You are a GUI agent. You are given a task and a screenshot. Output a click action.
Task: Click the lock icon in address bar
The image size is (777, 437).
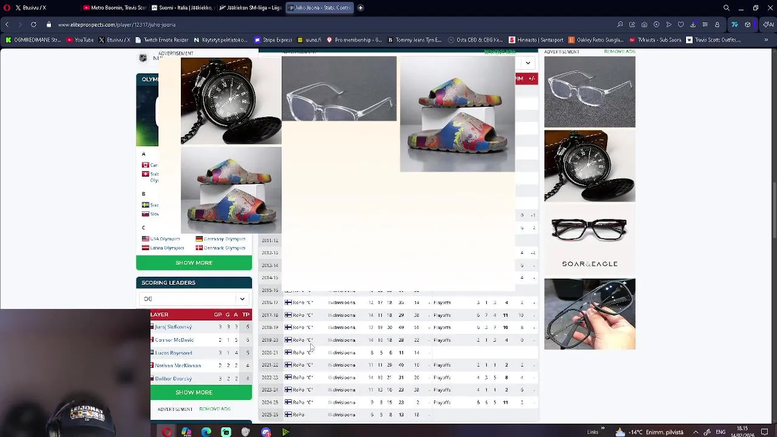(x=49, y=24)
